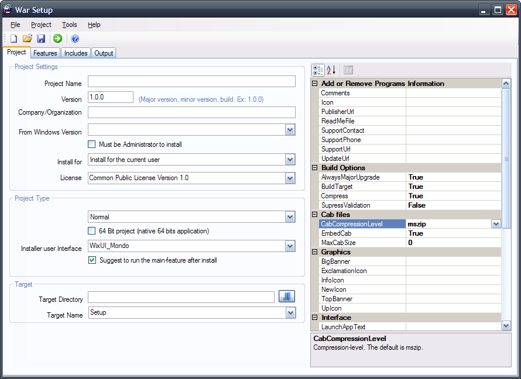
Task: Select the SupportPhone property row
Action: (x=410, y=140)
